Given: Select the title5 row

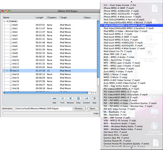Looking at the screenshot, I should tap(50, 43).
